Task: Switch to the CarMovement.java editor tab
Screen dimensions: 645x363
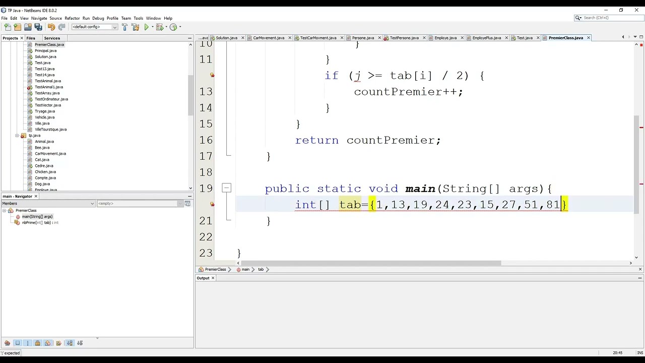Action: pos(269,38)
